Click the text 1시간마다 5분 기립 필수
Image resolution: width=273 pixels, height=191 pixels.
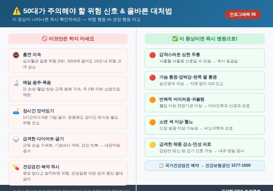pyautogui.click(x=44, y=117)
